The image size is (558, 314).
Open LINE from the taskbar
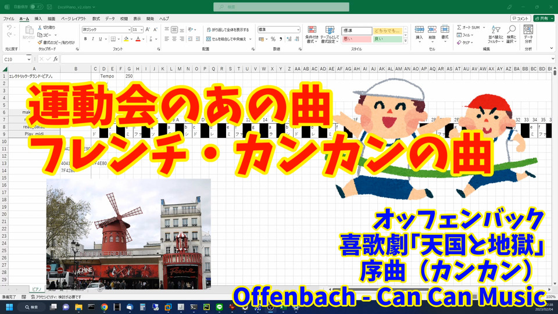point(219,307)
